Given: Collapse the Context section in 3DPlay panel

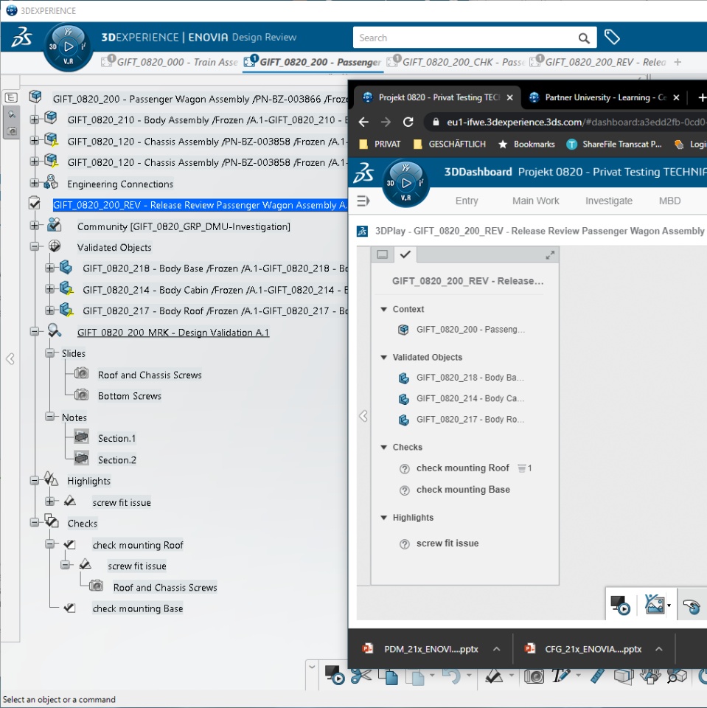Looking at the screenshot, I should click(384, 309).
